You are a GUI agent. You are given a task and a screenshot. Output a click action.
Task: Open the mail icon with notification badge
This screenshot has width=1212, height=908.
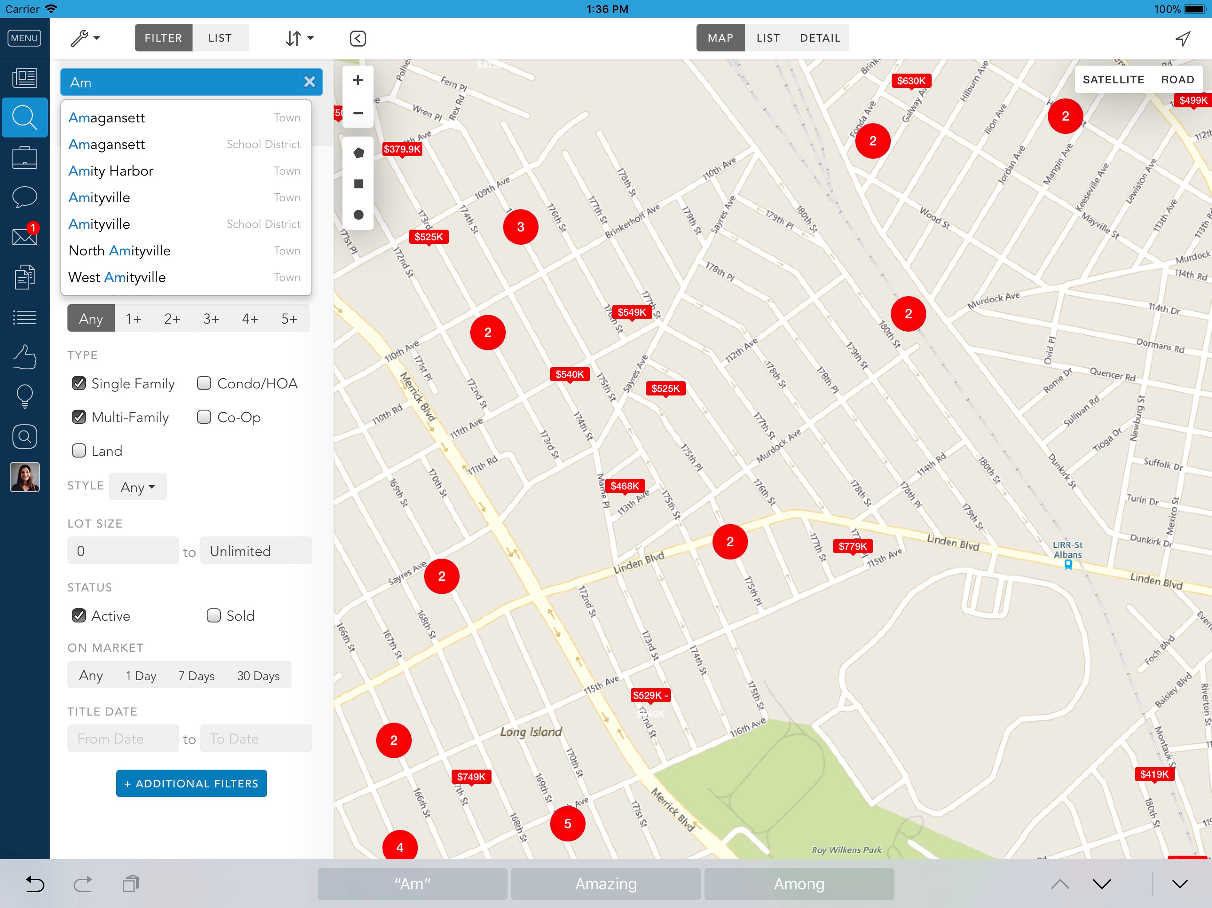tap(25, 237)
